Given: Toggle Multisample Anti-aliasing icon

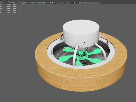Looking at the screenshot, I should pyautogui.click(x=54, y=3).
